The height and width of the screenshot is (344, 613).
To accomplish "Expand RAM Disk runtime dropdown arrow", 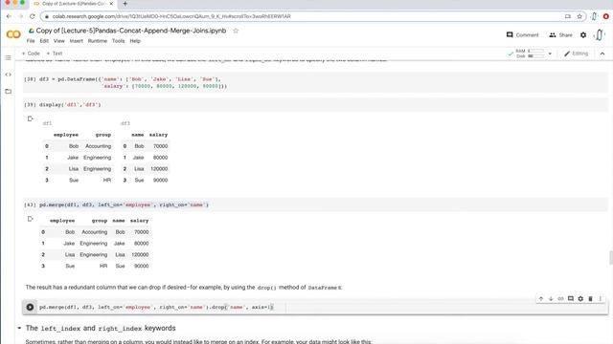I will pyautogui.click(x=550, y=54).
